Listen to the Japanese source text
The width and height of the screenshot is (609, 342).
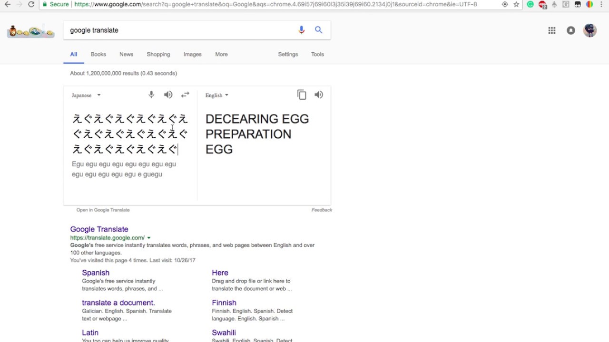[168, 95]
